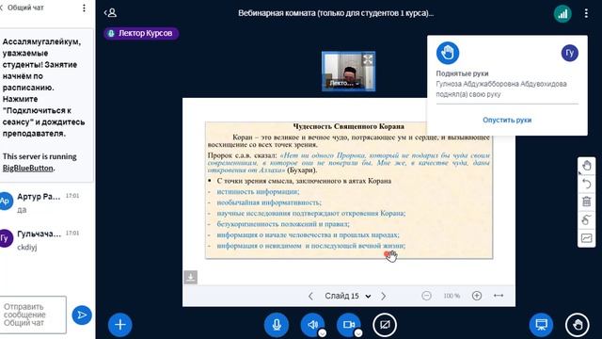Start screen sharing with the crossed screen button
The width and height of the screenshot is (602, 339).
point(385,325)
